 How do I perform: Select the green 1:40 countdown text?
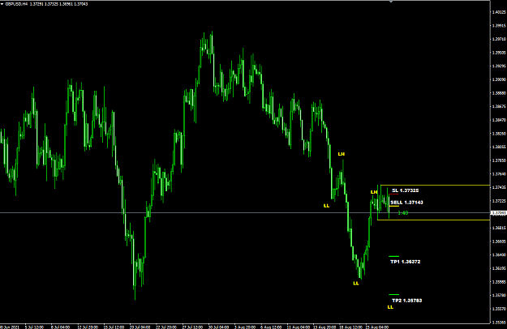pos(403,213)
